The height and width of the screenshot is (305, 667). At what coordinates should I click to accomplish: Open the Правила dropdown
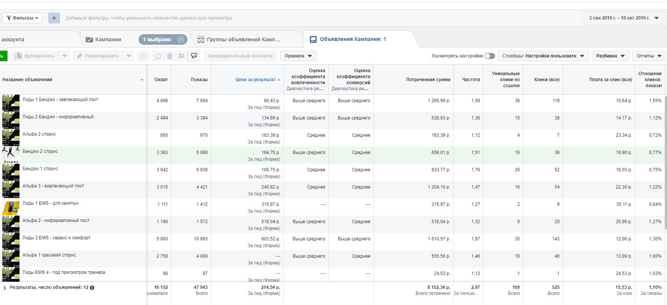pos(298,56)
